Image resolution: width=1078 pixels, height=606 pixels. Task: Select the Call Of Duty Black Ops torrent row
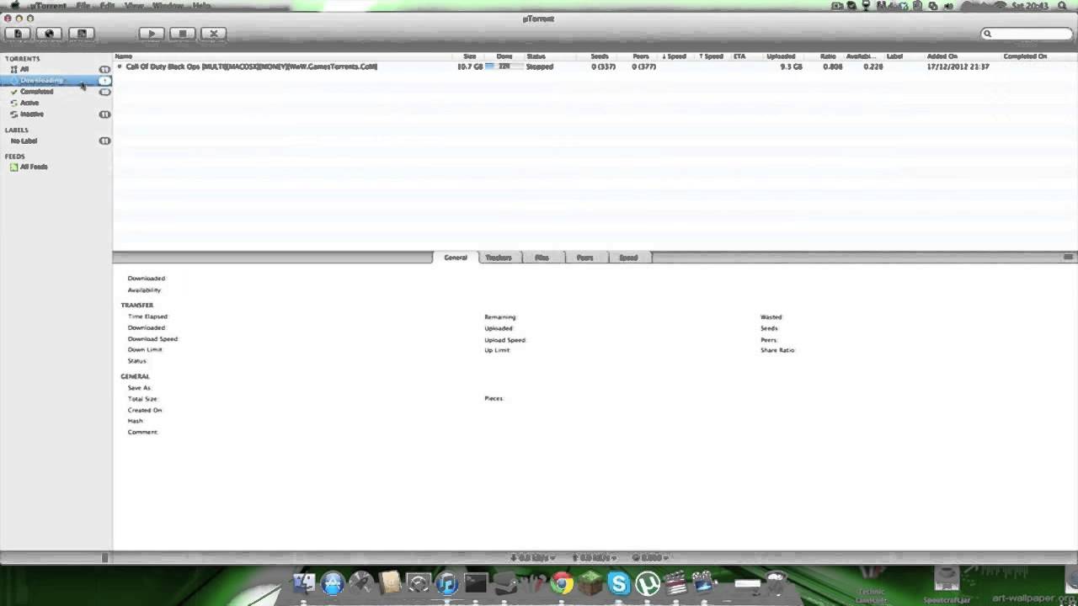(595, 66)
